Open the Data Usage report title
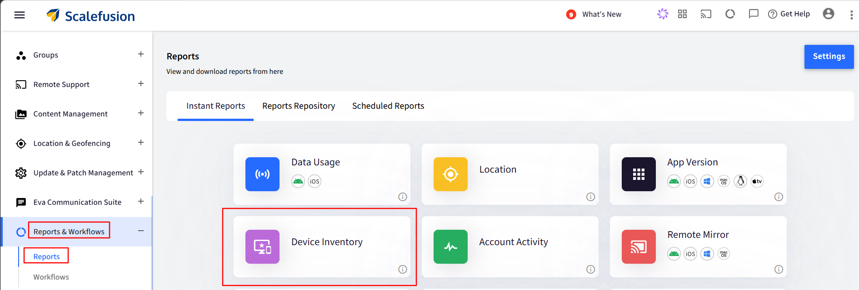 click(x=315, y=162)
